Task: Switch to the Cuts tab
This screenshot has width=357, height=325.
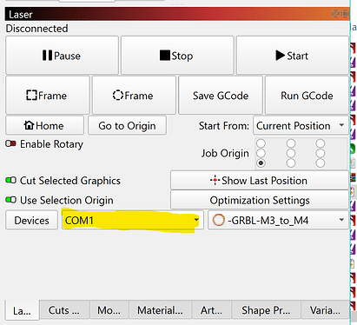Action: click(64, 310)
